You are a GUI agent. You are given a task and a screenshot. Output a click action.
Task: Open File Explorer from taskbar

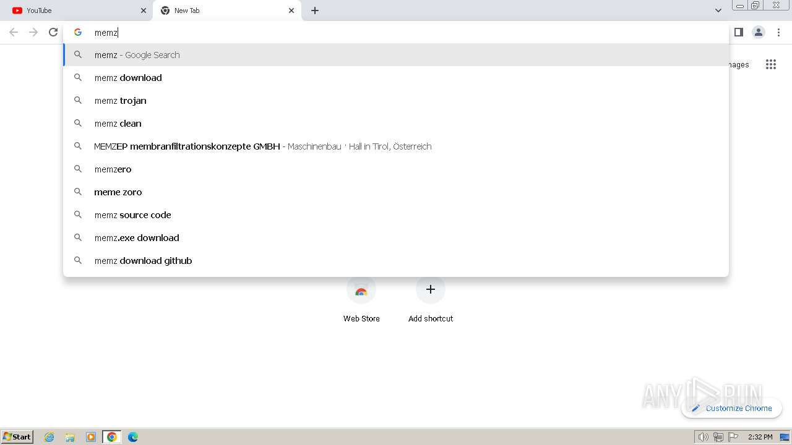[70, 437]
